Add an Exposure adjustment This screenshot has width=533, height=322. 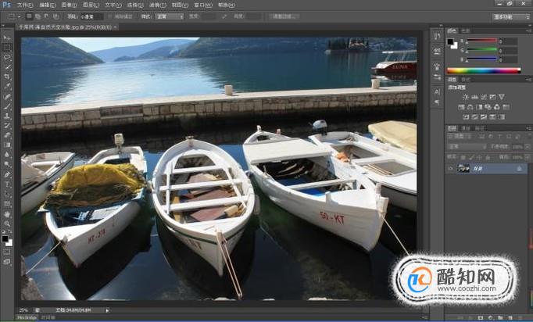[x=492, y=97]
